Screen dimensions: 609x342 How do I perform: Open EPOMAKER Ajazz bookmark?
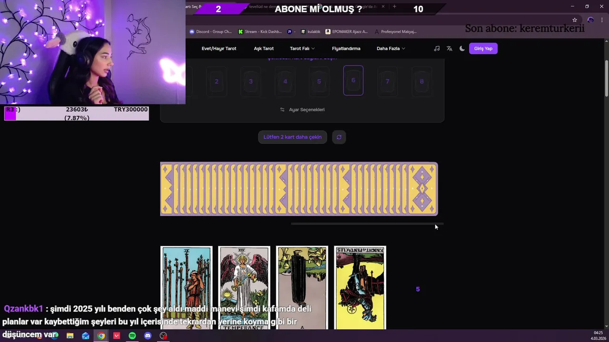(x=347, y=32)
